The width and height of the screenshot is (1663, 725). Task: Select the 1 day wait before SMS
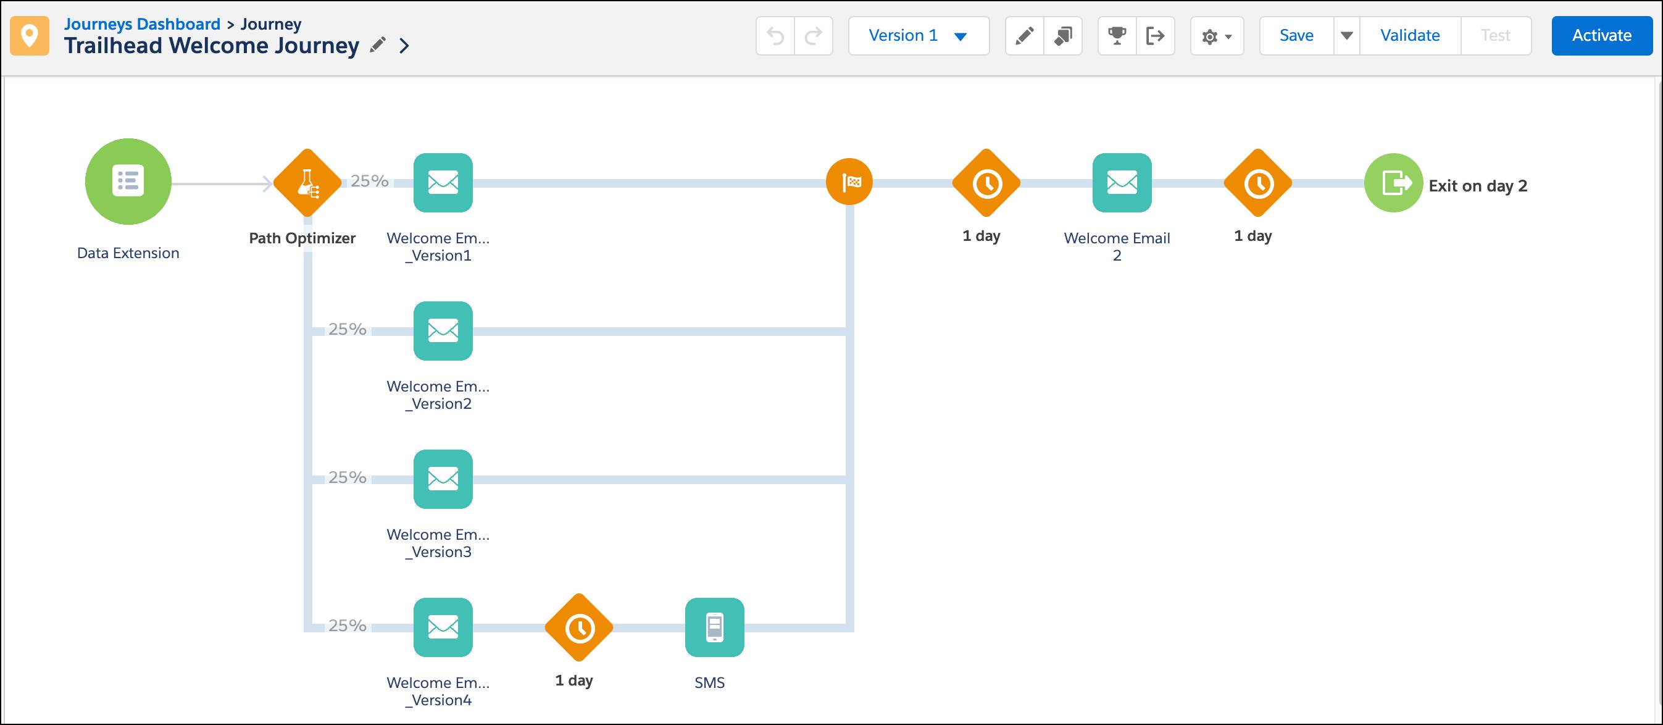point(578,627)
